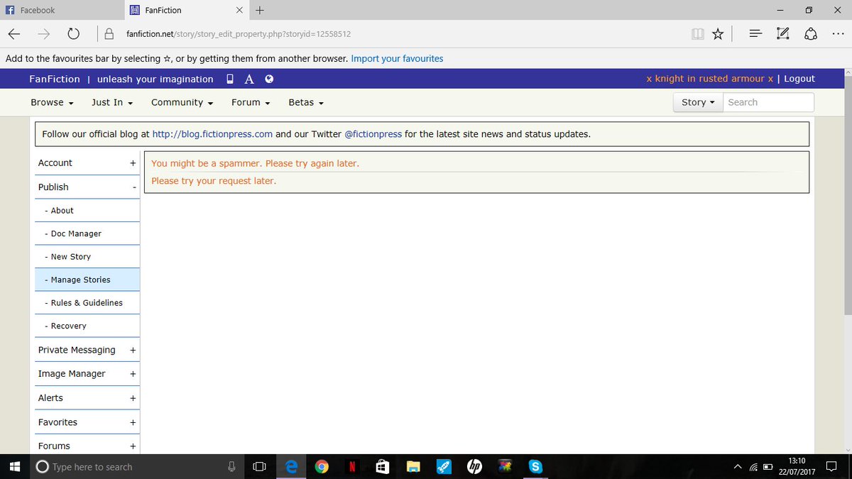
Task: Open Skype from the taskbar
Action: pyautogui.click(x=535, y=466)
